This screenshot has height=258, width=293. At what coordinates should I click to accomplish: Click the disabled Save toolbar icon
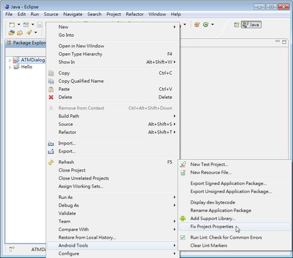[x=40, y=25]
